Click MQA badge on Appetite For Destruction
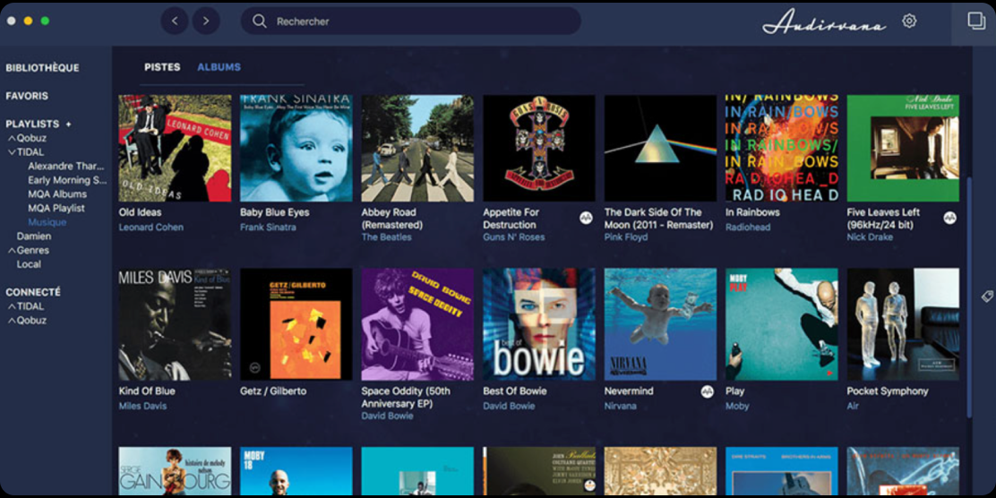The image size is (996, 498). 586,218
